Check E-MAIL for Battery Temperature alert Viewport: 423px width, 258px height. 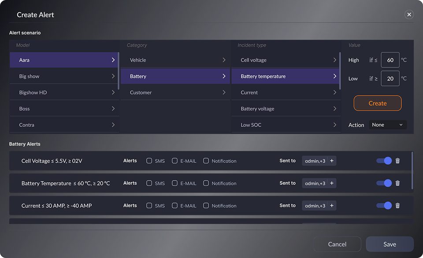pyautogui.click(x=175, y=183)
